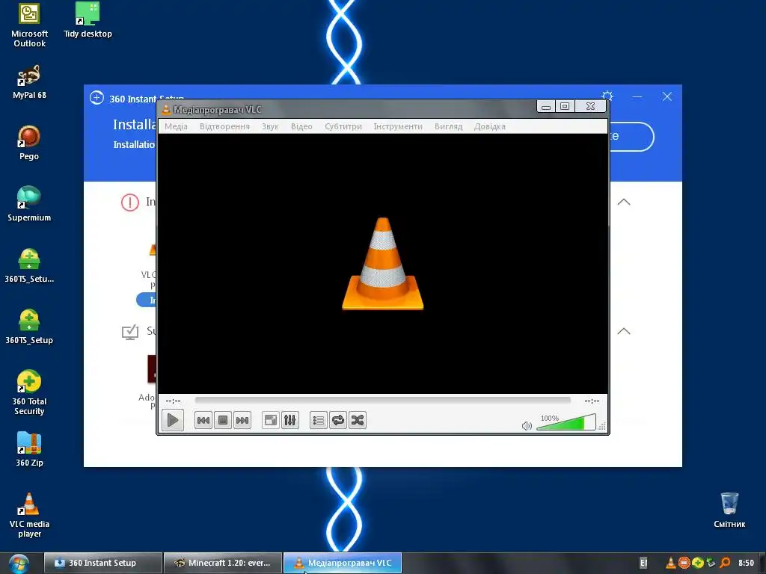Open Microsoft Outlook desktop icon

click(29, 25)
